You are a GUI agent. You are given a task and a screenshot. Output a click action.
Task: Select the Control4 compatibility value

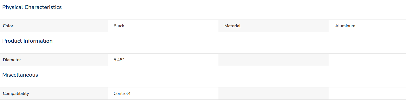[x=163, y=94]
